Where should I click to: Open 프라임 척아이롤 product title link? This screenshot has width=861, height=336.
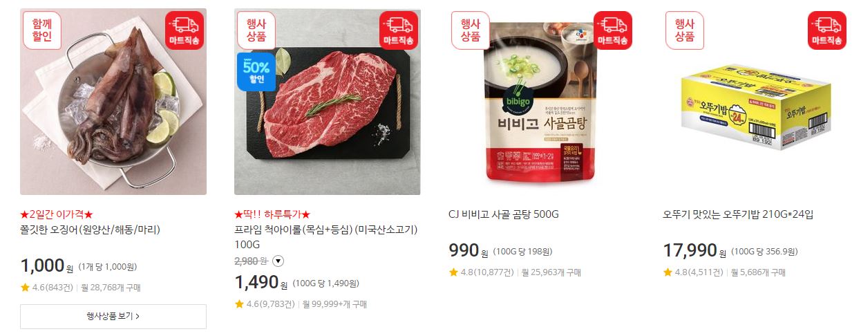[326, 237]
